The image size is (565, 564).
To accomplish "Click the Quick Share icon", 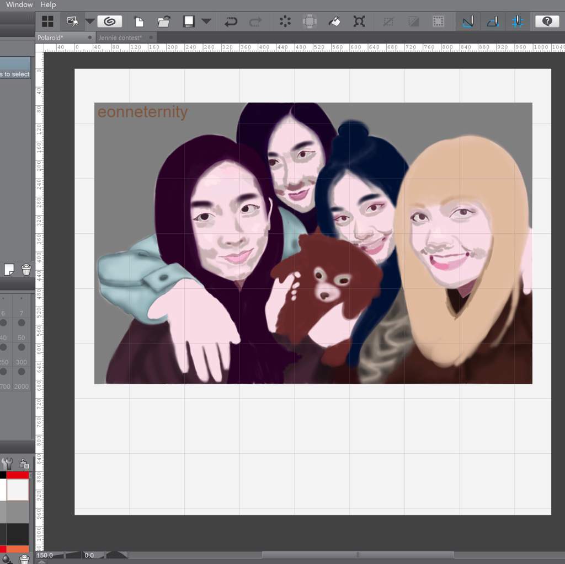I will (x=72, y=22).
